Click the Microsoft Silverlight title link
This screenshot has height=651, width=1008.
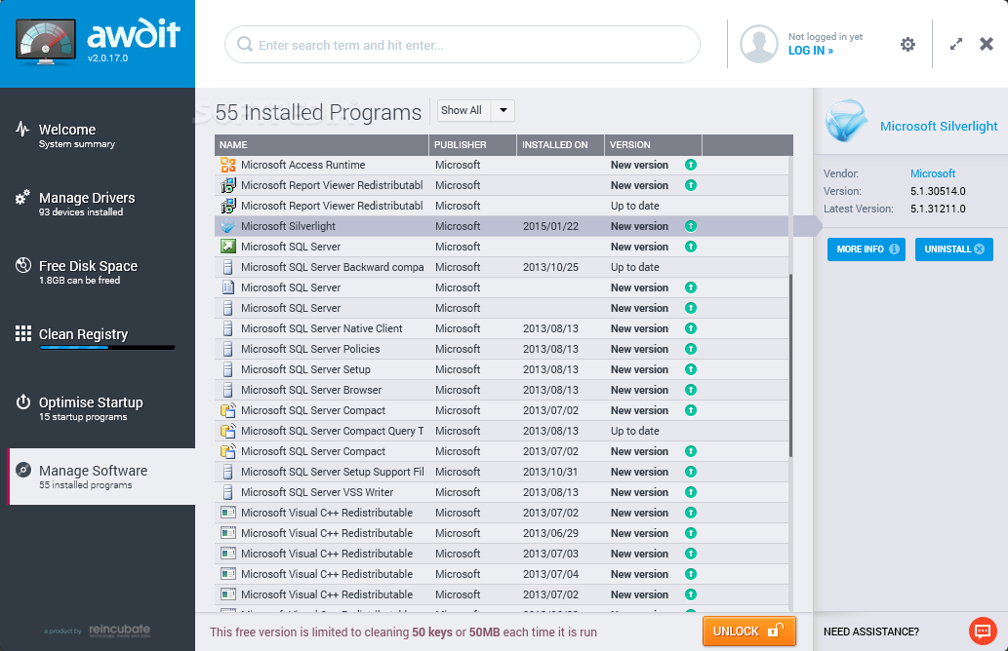tap(939, 127)
